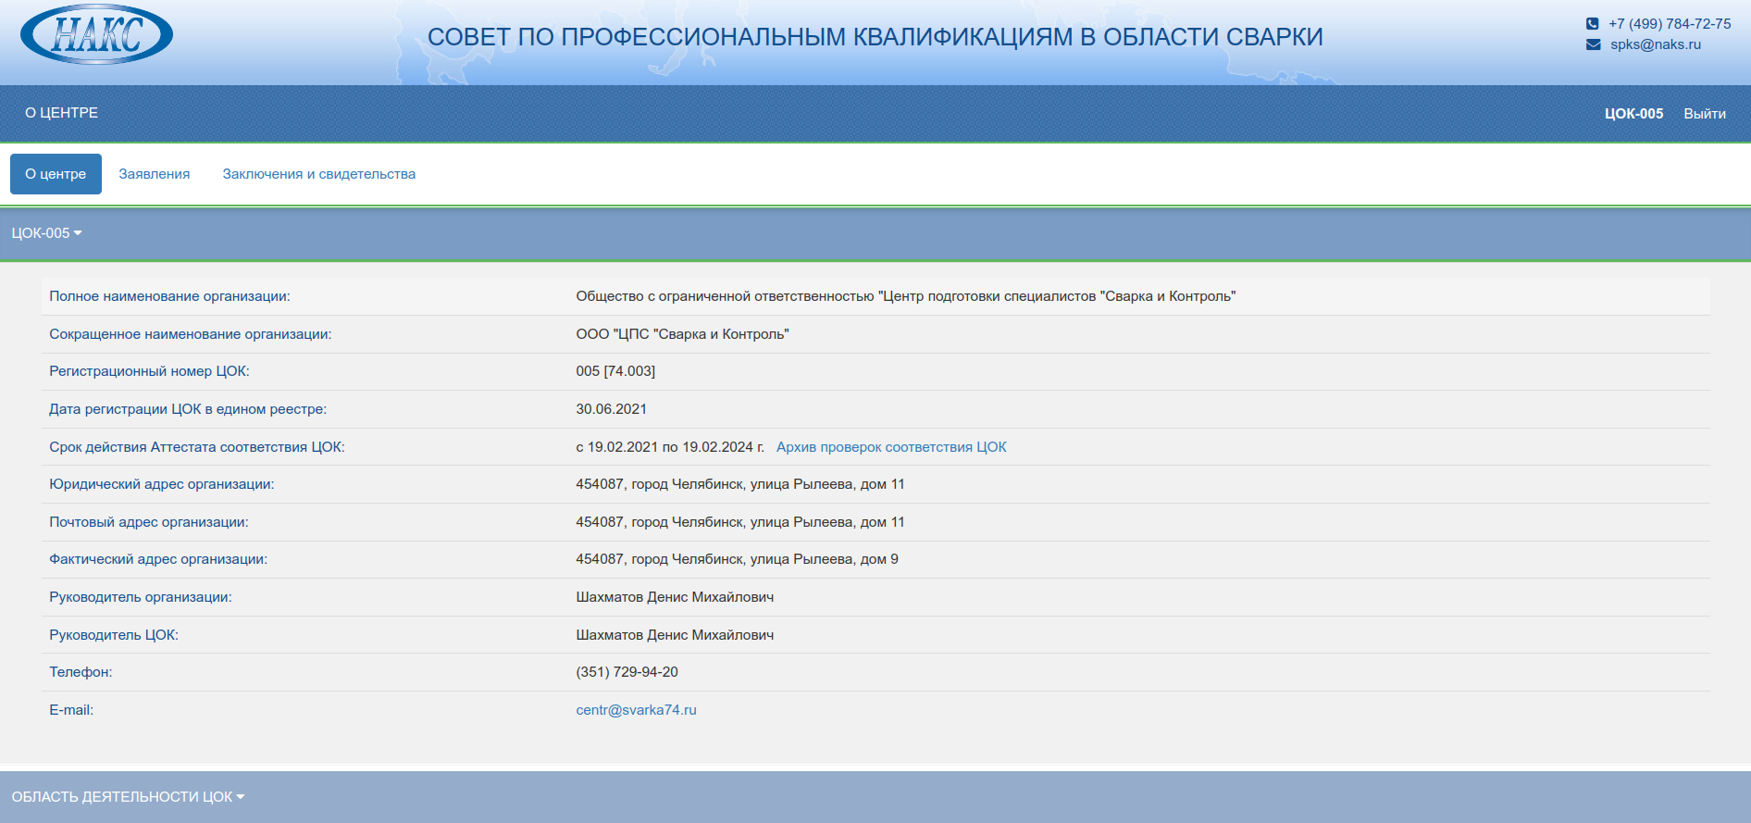1751x823 pixels.
Task: Select label E-mail
Action: [71, 710]
